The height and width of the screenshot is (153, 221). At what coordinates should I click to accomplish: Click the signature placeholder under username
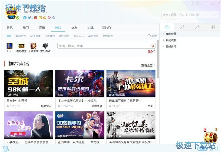tap(35, 12)
